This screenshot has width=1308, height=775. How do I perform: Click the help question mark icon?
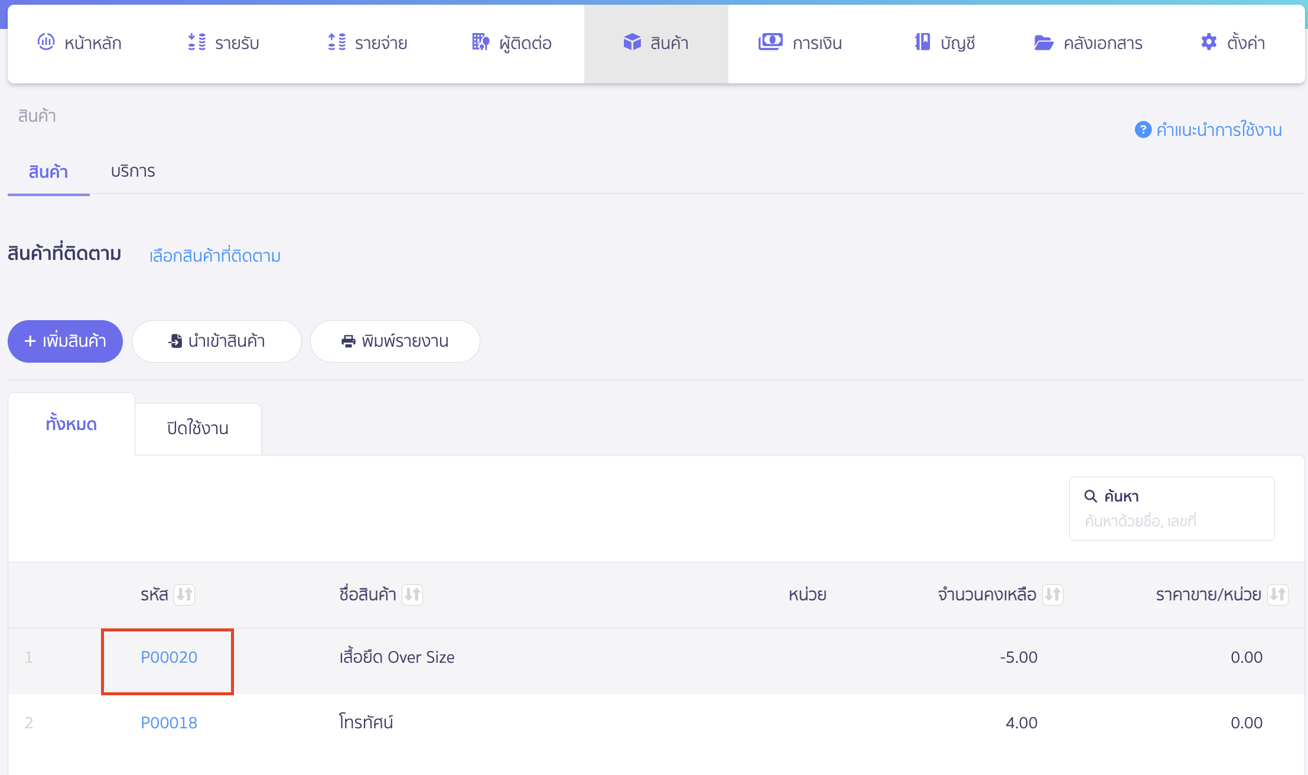coord(1143,129)
